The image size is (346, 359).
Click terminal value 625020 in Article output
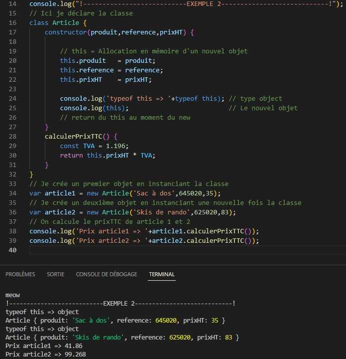click(180, 338)
